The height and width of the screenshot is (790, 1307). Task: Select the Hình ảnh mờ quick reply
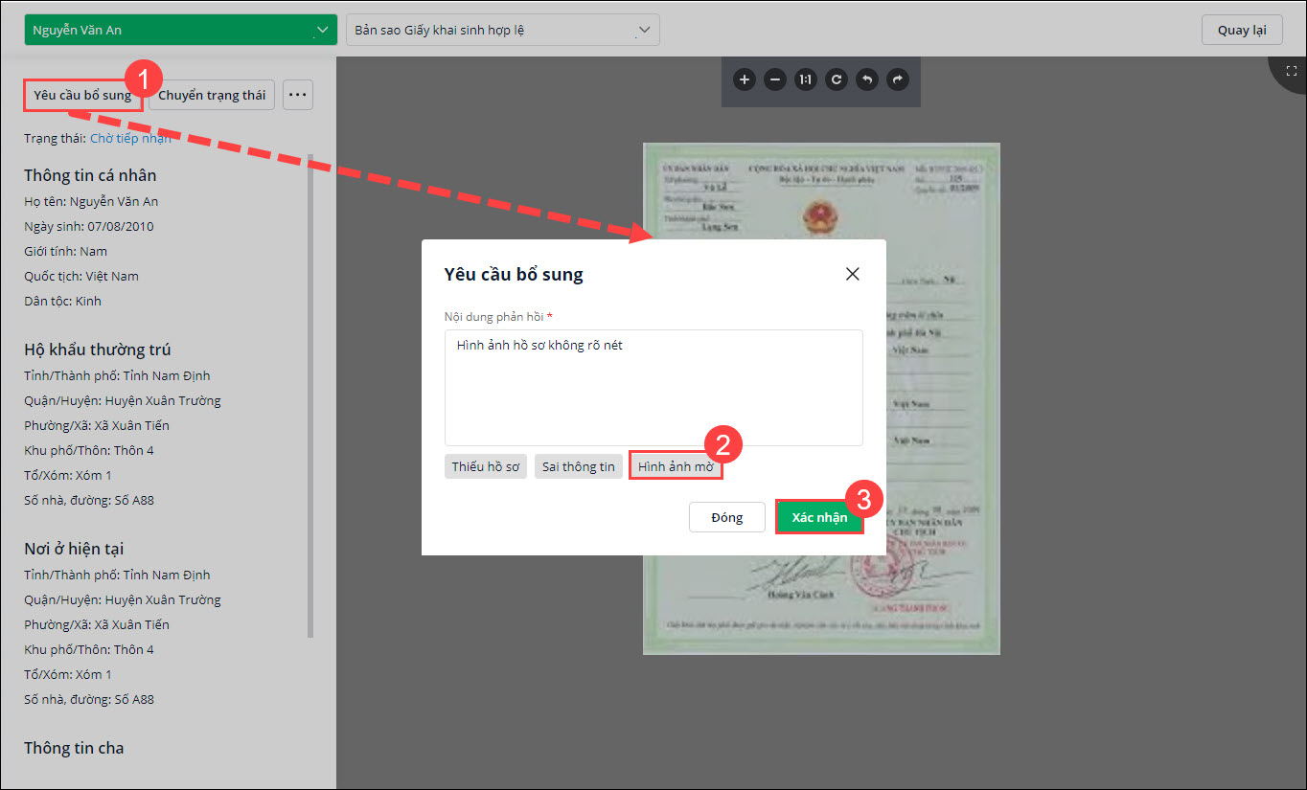[x=676, y=466]
